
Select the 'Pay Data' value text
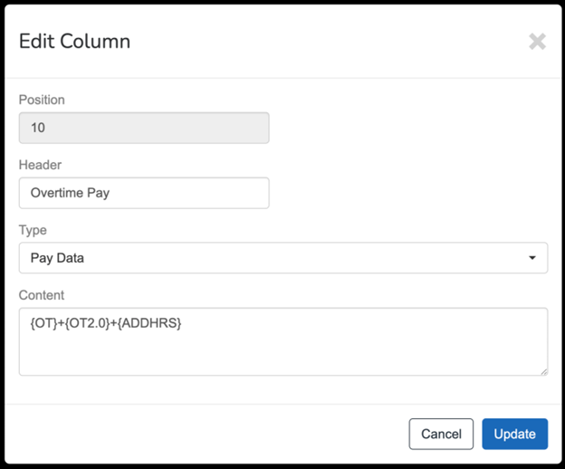click(57, 258)
